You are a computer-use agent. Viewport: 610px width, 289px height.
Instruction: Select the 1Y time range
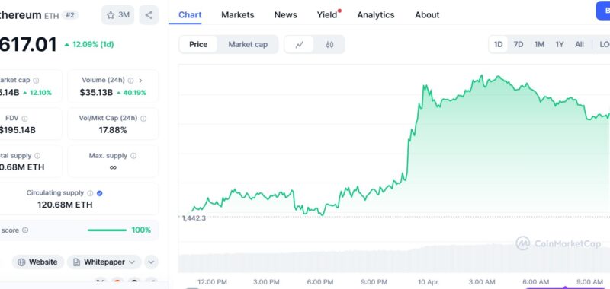click(x=560, y=45)
